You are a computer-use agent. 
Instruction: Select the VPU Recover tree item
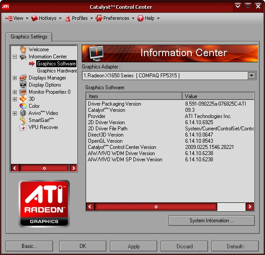tap(43, 127)
